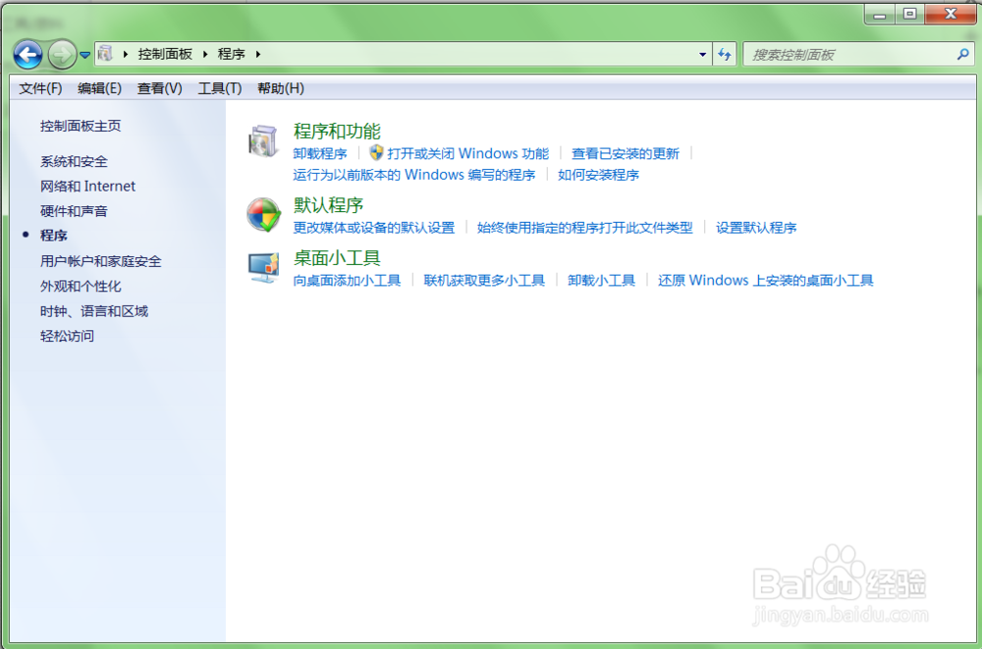Open the recent pages dropdown arrow

[84, 54]
